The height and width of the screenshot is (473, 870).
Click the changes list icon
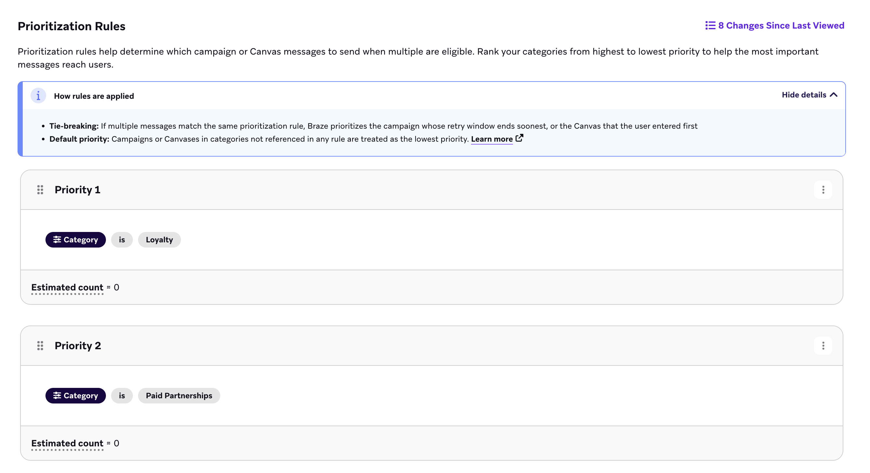point(710,26)
